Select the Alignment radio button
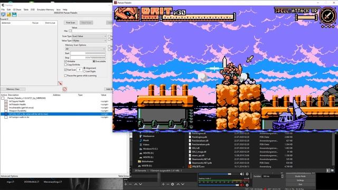This screenshot has width=338, height=190. 84,68
